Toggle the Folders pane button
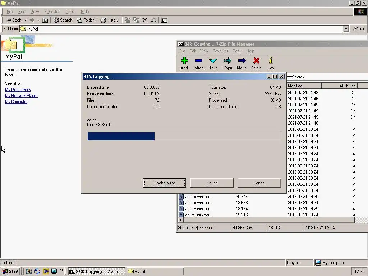This screenshot has height=276, width=368. point(86,20)
